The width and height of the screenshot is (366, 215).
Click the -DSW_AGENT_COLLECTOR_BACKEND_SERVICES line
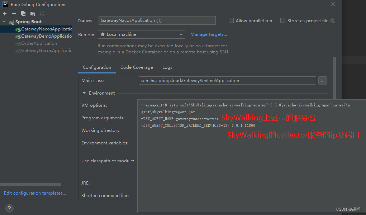[x=198, y=125]
